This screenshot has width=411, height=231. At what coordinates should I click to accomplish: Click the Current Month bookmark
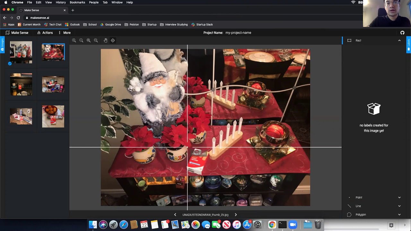[29, 24]
